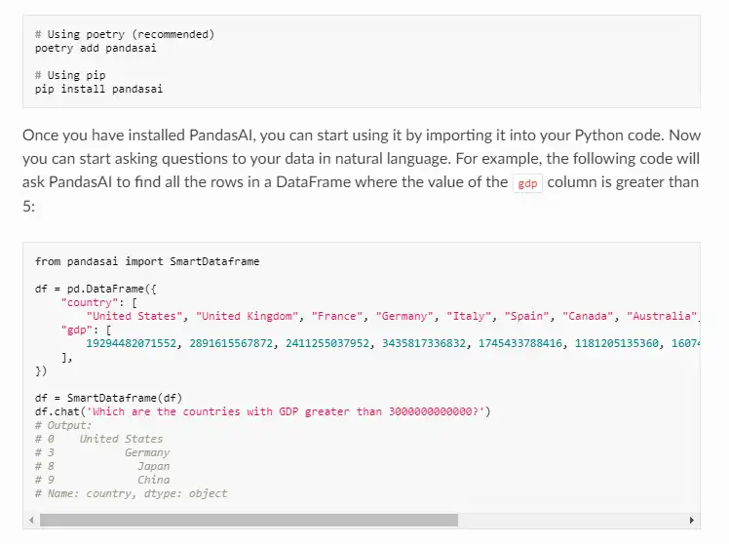Click the '# 9 China' output line
Viewport: 729px width, 544px height.
pos(102,480)
